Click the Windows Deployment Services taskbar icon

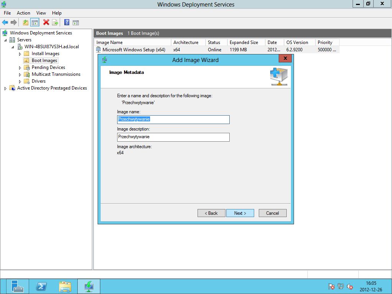pos(89,286)
